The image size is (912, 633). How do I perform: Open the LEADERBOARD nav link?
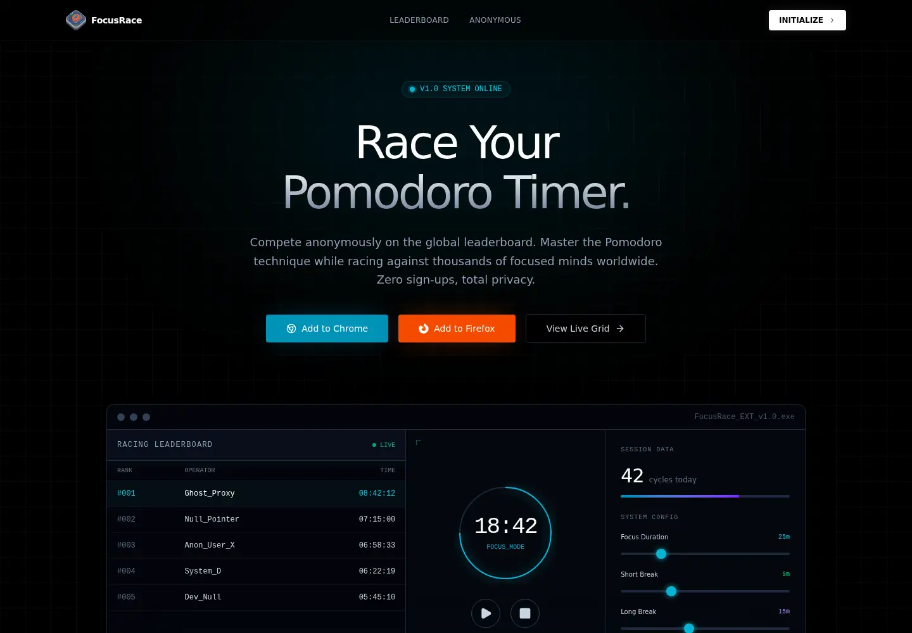419,20
